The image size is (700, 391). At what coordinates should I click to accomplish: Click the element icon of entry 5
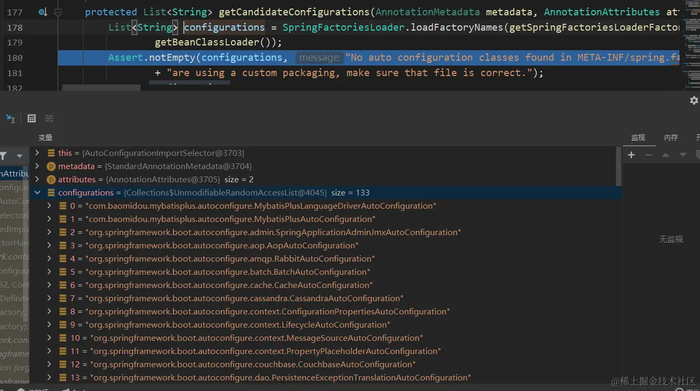[x=63, y=272]
